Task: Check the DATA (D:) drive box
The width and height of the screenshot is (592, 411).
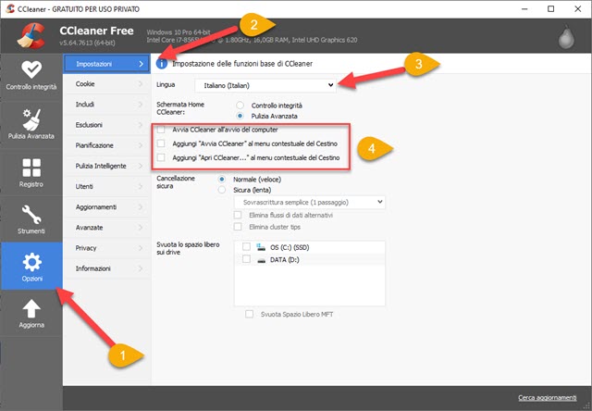Action: pos(246,259)
